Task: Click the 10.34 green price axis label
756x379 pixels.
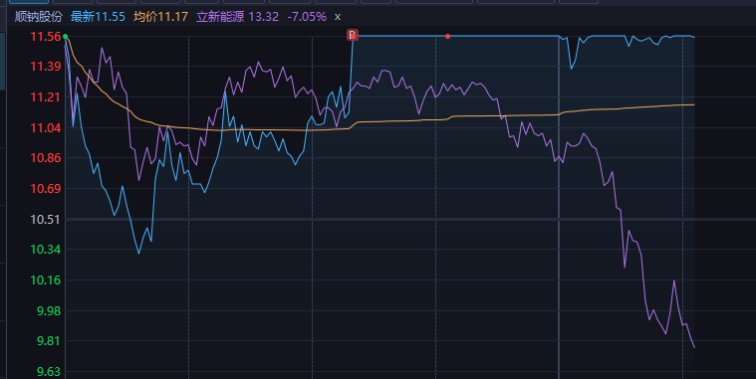Action: coord(46,250)
